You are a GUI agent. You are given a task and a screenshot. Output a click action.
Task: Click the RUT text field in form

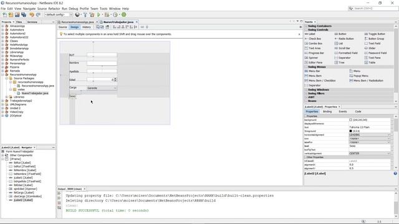pos(102,55)
